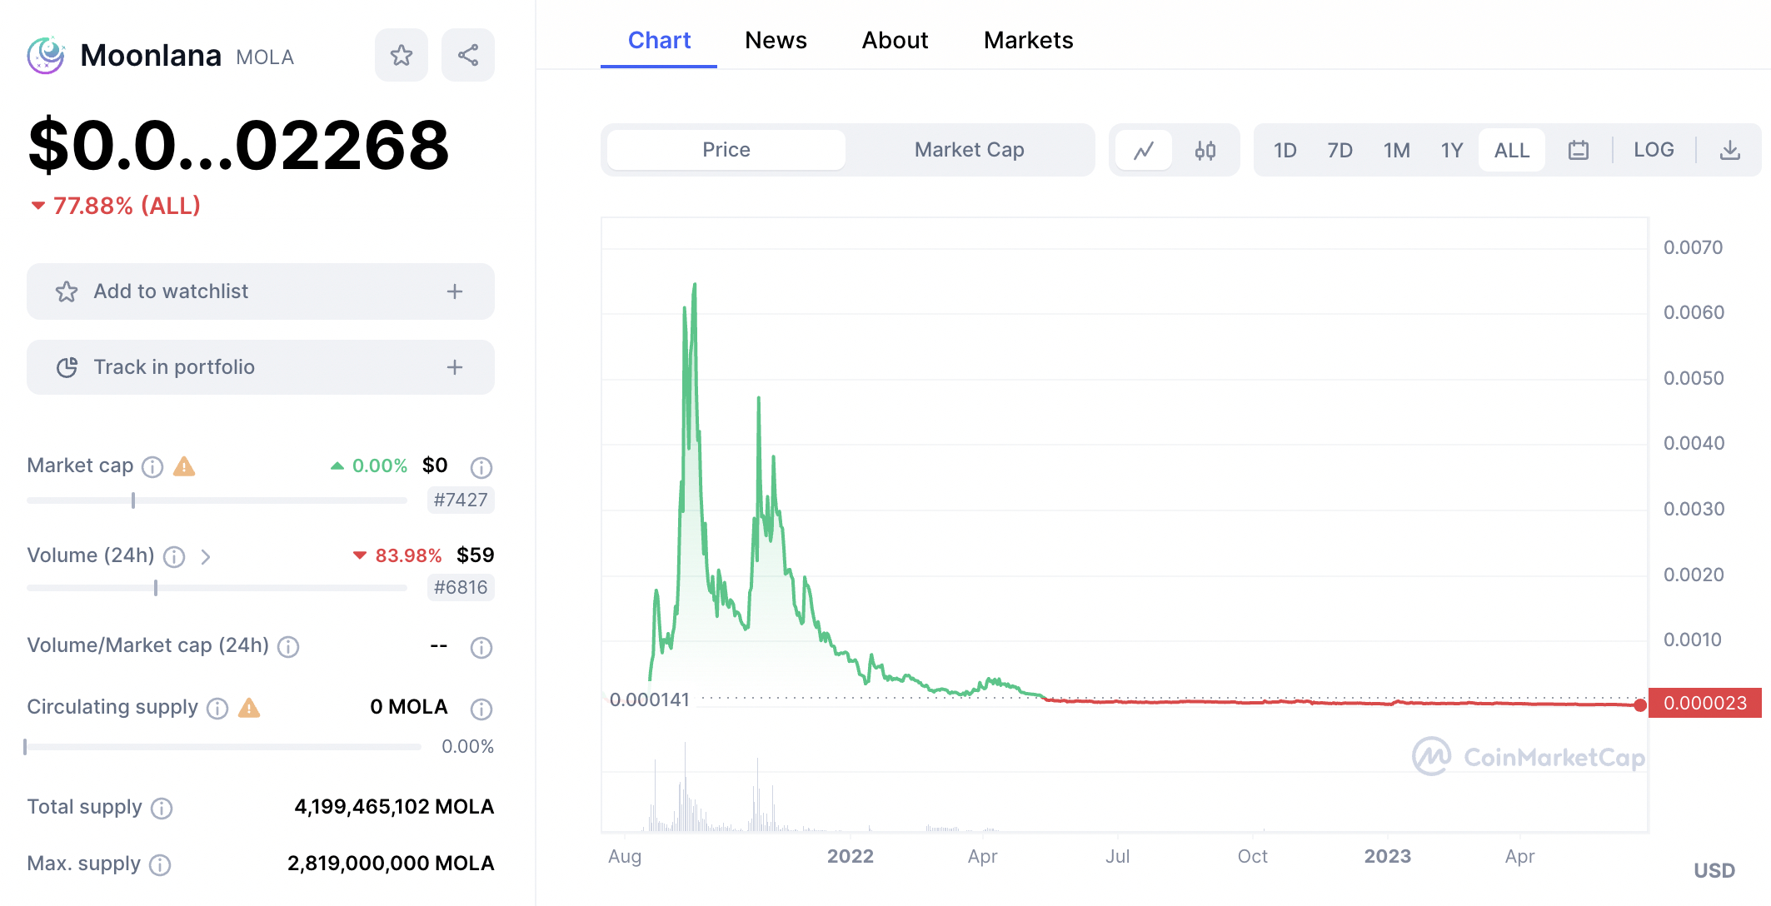Viewport: 1771px width, 906px height.
Task: Click the USD currency label
Action: click(x=1714, y=870)
